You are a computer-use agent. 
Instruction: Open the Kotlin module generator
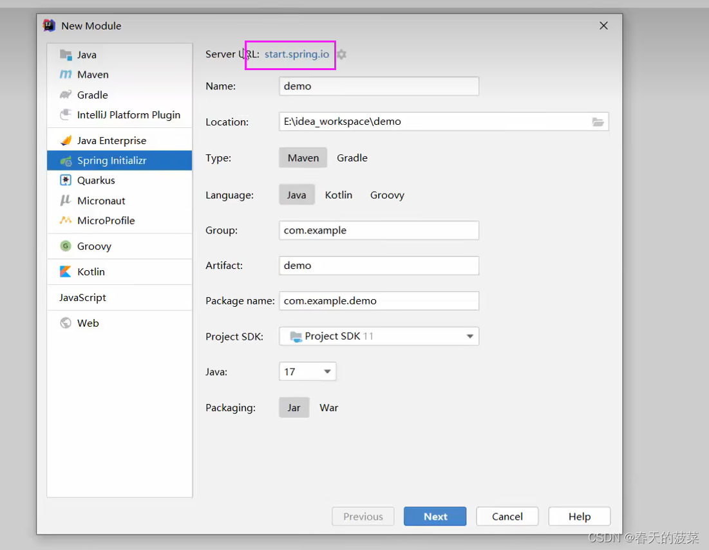point(91,271)
